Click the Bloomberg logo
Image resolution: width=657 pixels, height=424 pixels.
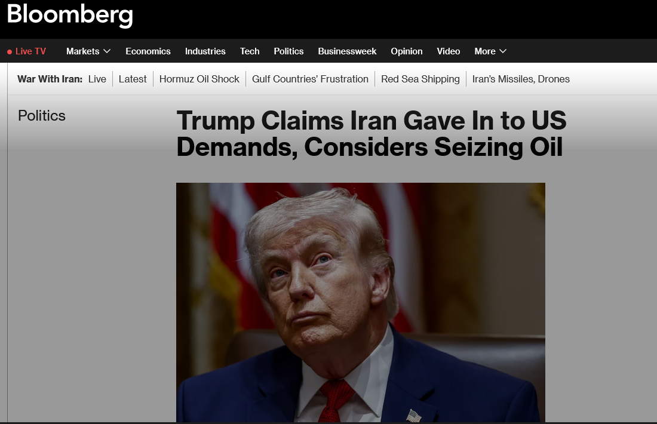tap(70, 16)
